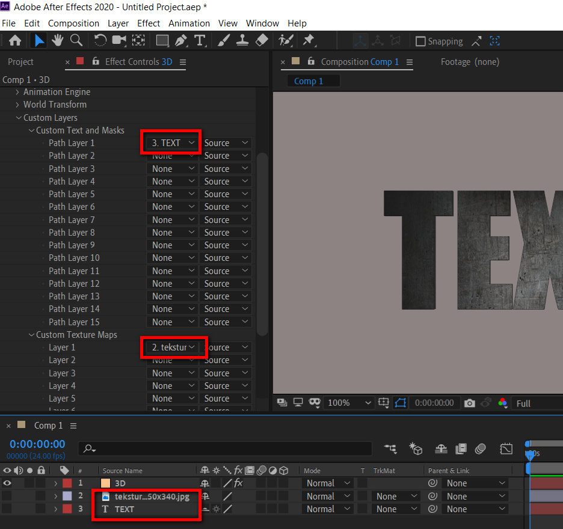Toggle the lock on Effect Controls panel
Screen dimensions: 563x529
tap(94, 61)
